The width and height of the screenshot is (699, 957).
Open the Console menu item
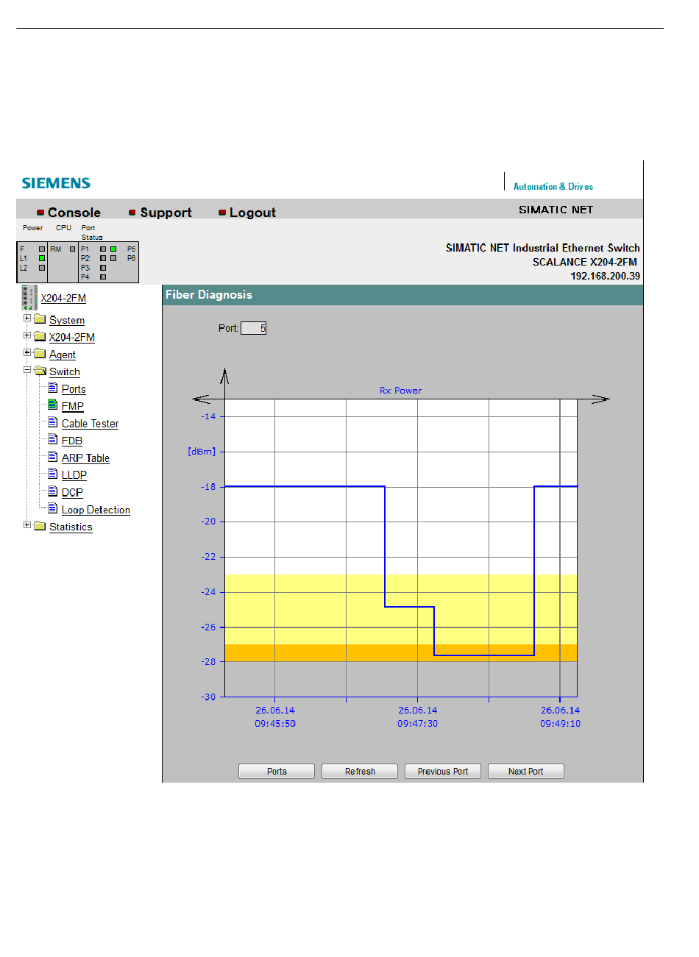(x=74, y=213)
